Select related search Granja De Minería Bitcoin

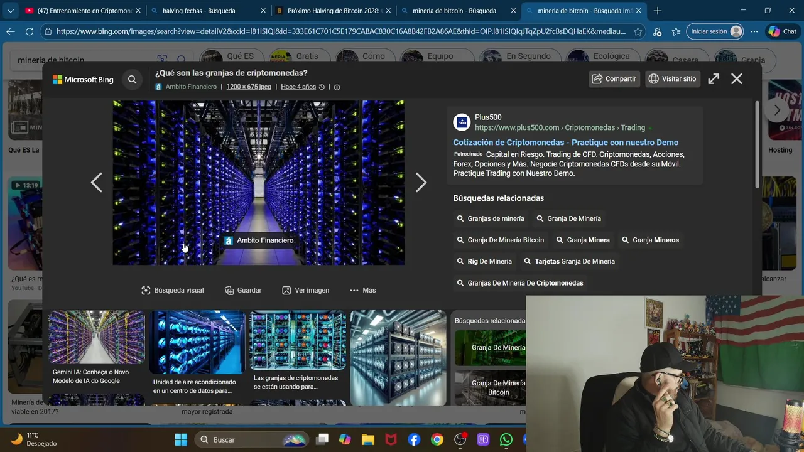pos(500,240)
